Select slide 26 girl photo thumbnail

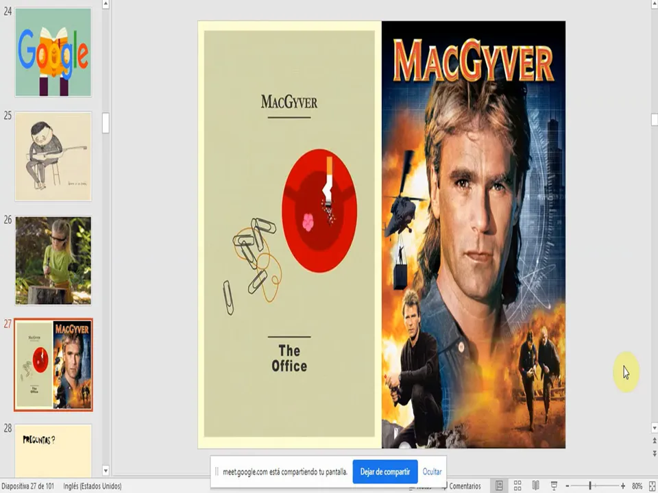53,260
